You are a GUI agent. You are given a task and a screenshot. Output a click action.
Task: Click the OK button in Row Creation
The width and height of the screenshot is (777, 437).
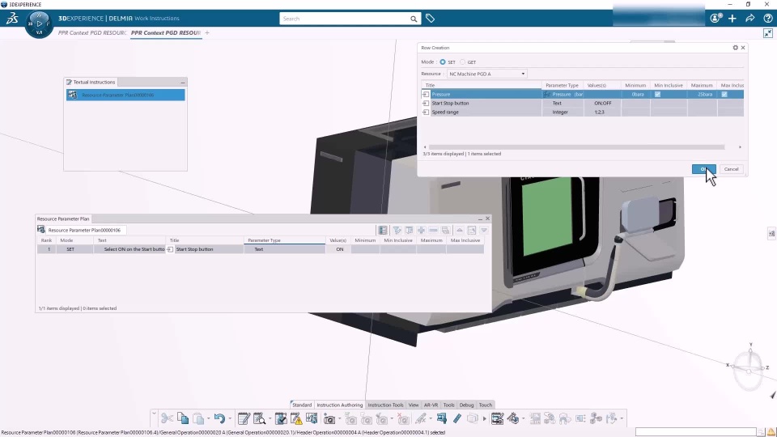[x=703, y=169]
